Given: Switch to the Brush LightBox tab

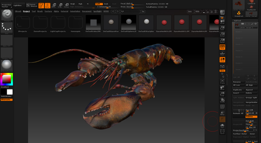Looking at the screenshot, I should pos(40,11).
